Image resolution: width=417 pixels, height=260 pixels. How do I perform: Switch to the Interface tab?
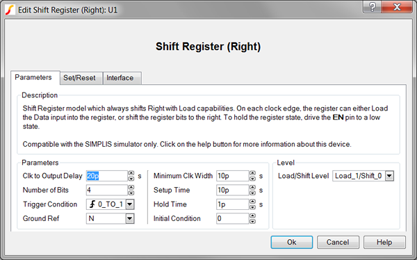(120, 78)
